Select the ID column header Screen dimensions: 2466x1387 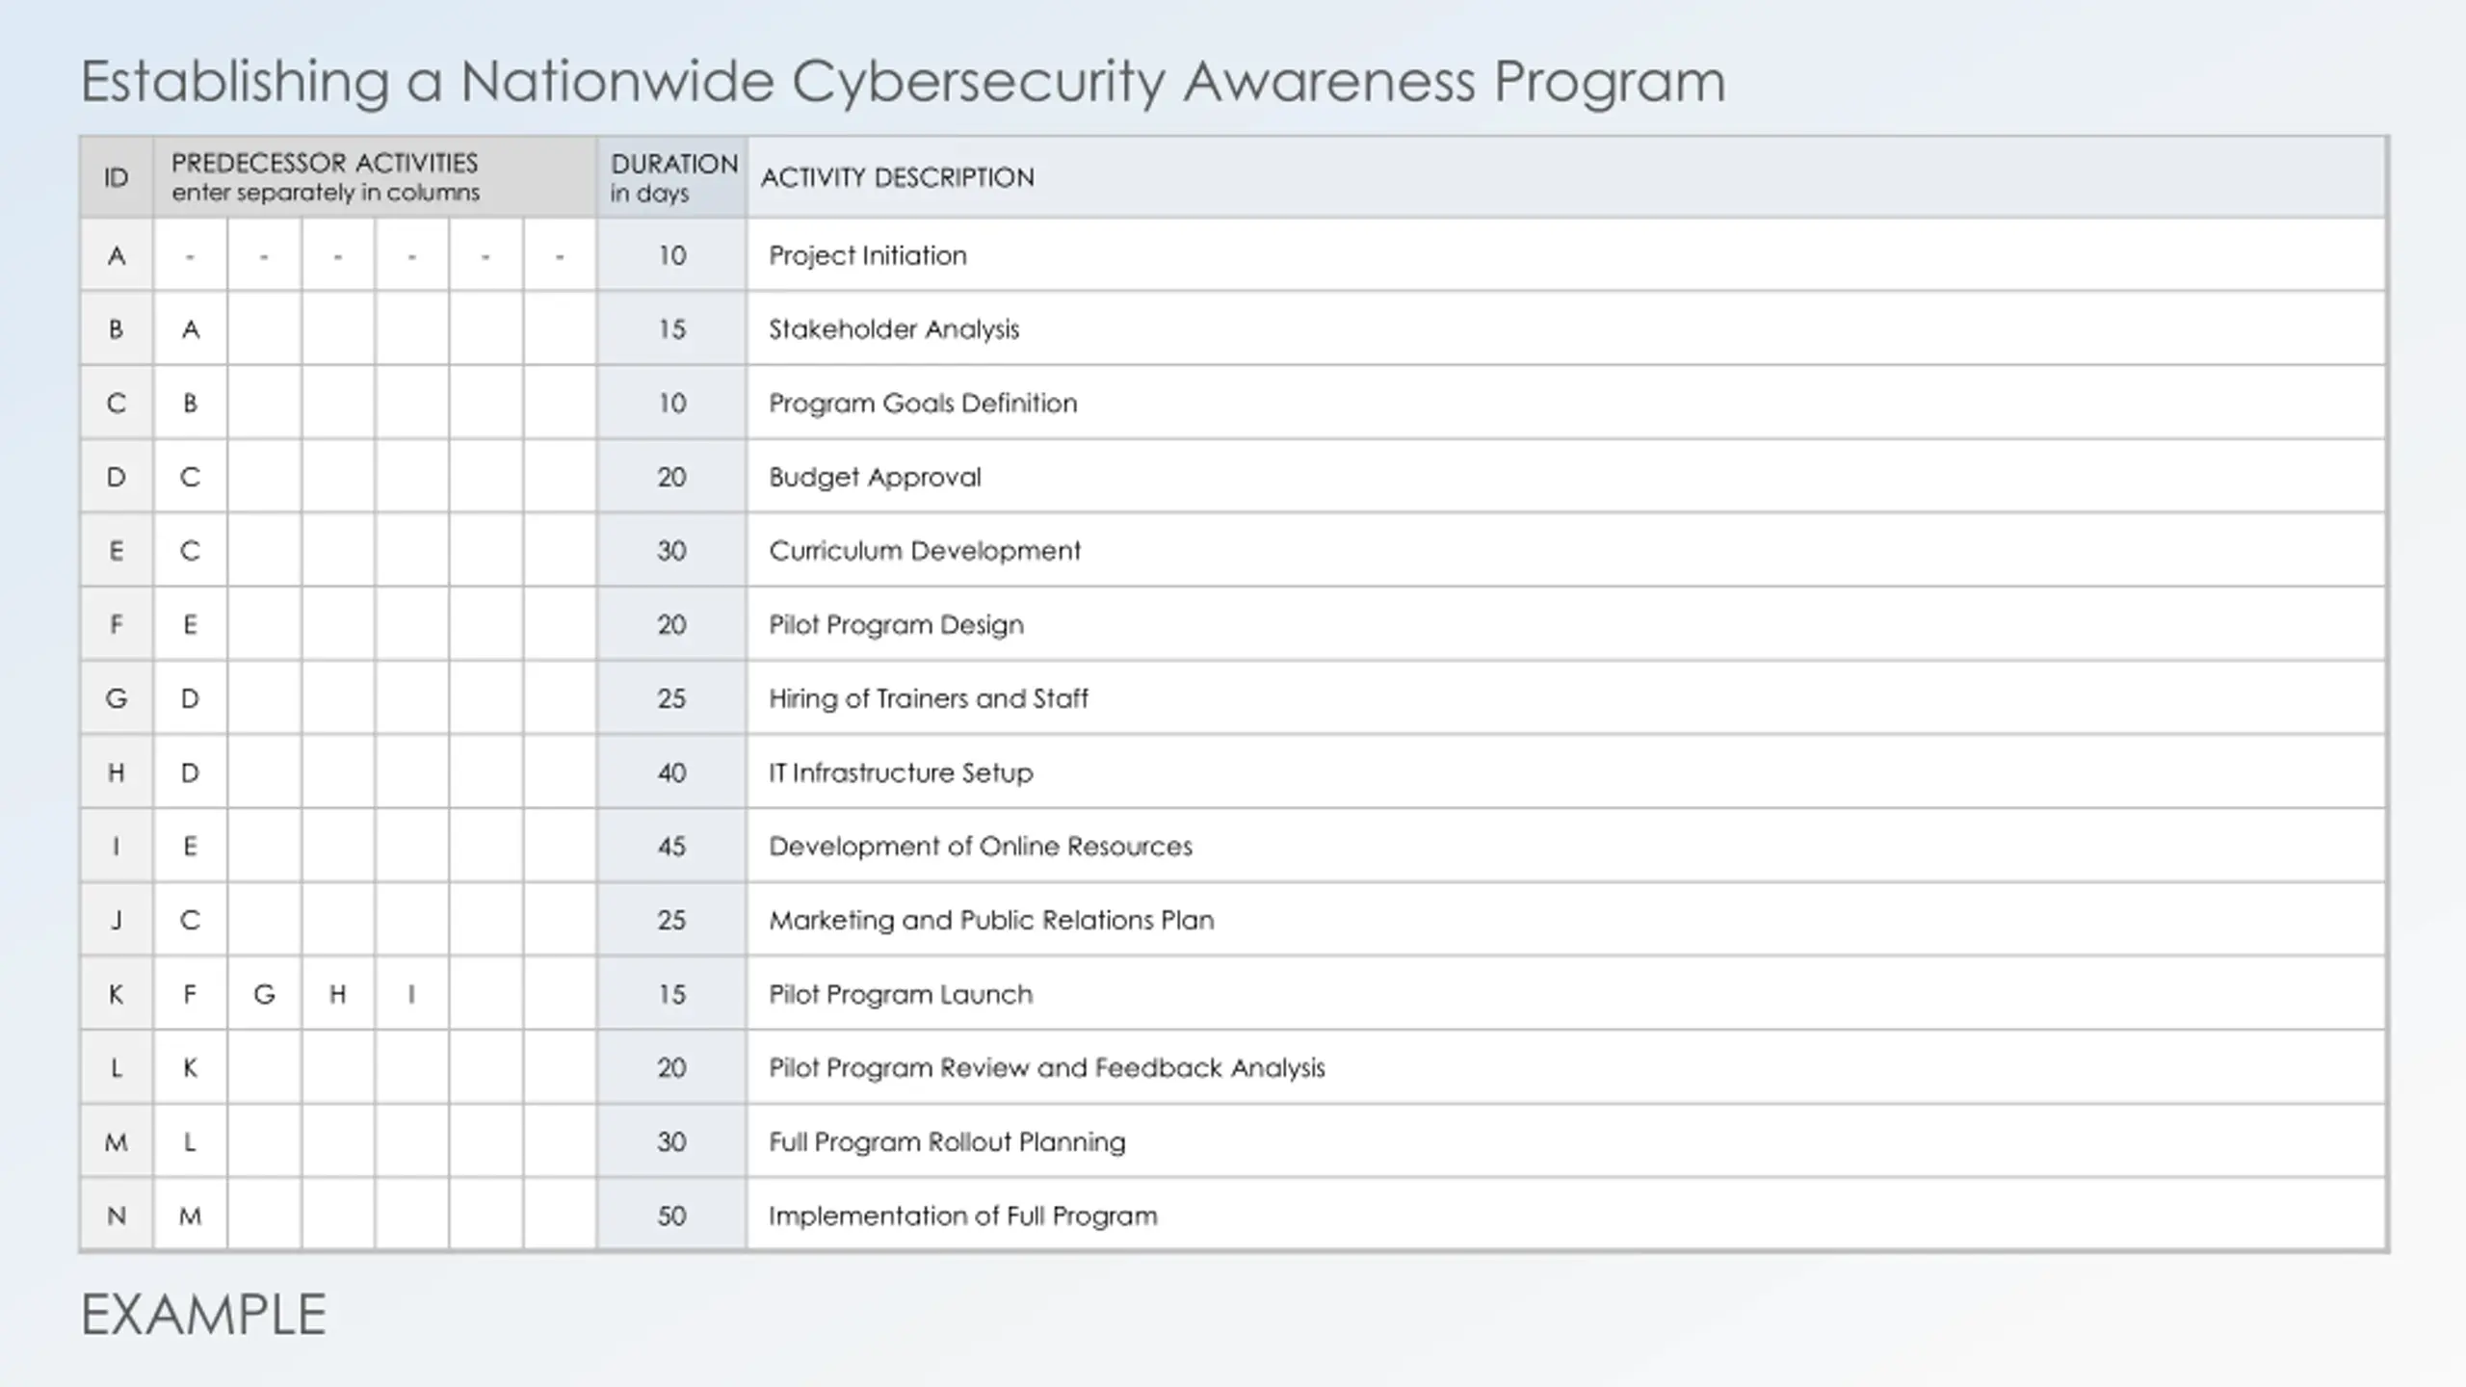[116, 177]
